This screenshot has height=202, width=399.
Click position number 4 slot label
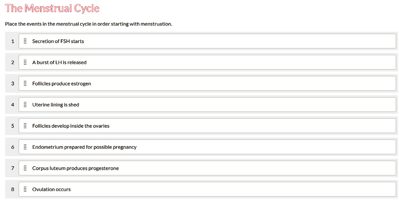pyautogui.click(x=13, y=104)
